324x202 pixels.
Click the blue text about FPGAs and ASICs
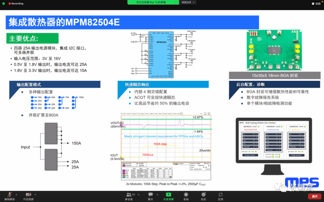point(163,136)
